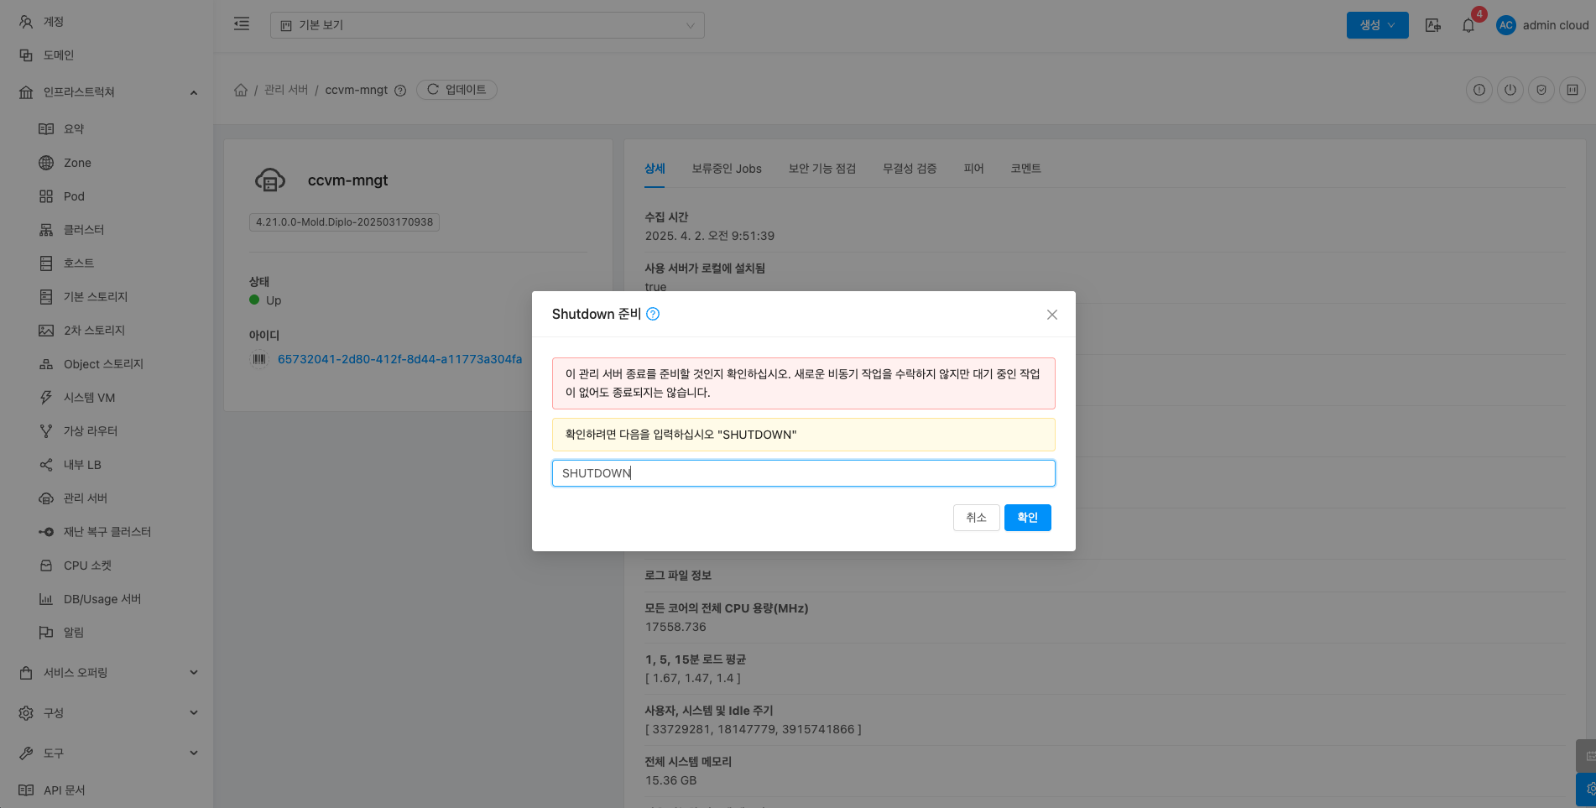Click the help icon beside Shutdown 준비 title

pos(653,314)
